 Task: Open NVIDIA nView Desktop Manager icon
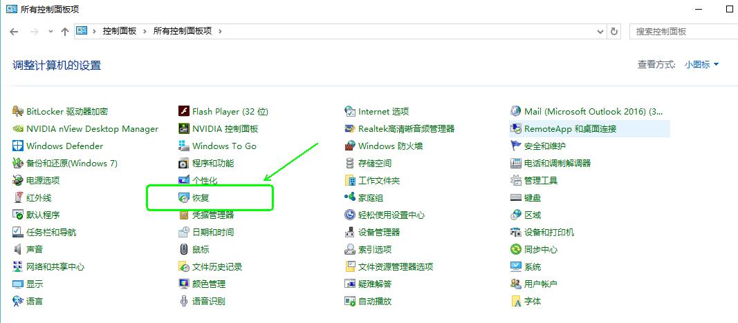coord(18,128)
